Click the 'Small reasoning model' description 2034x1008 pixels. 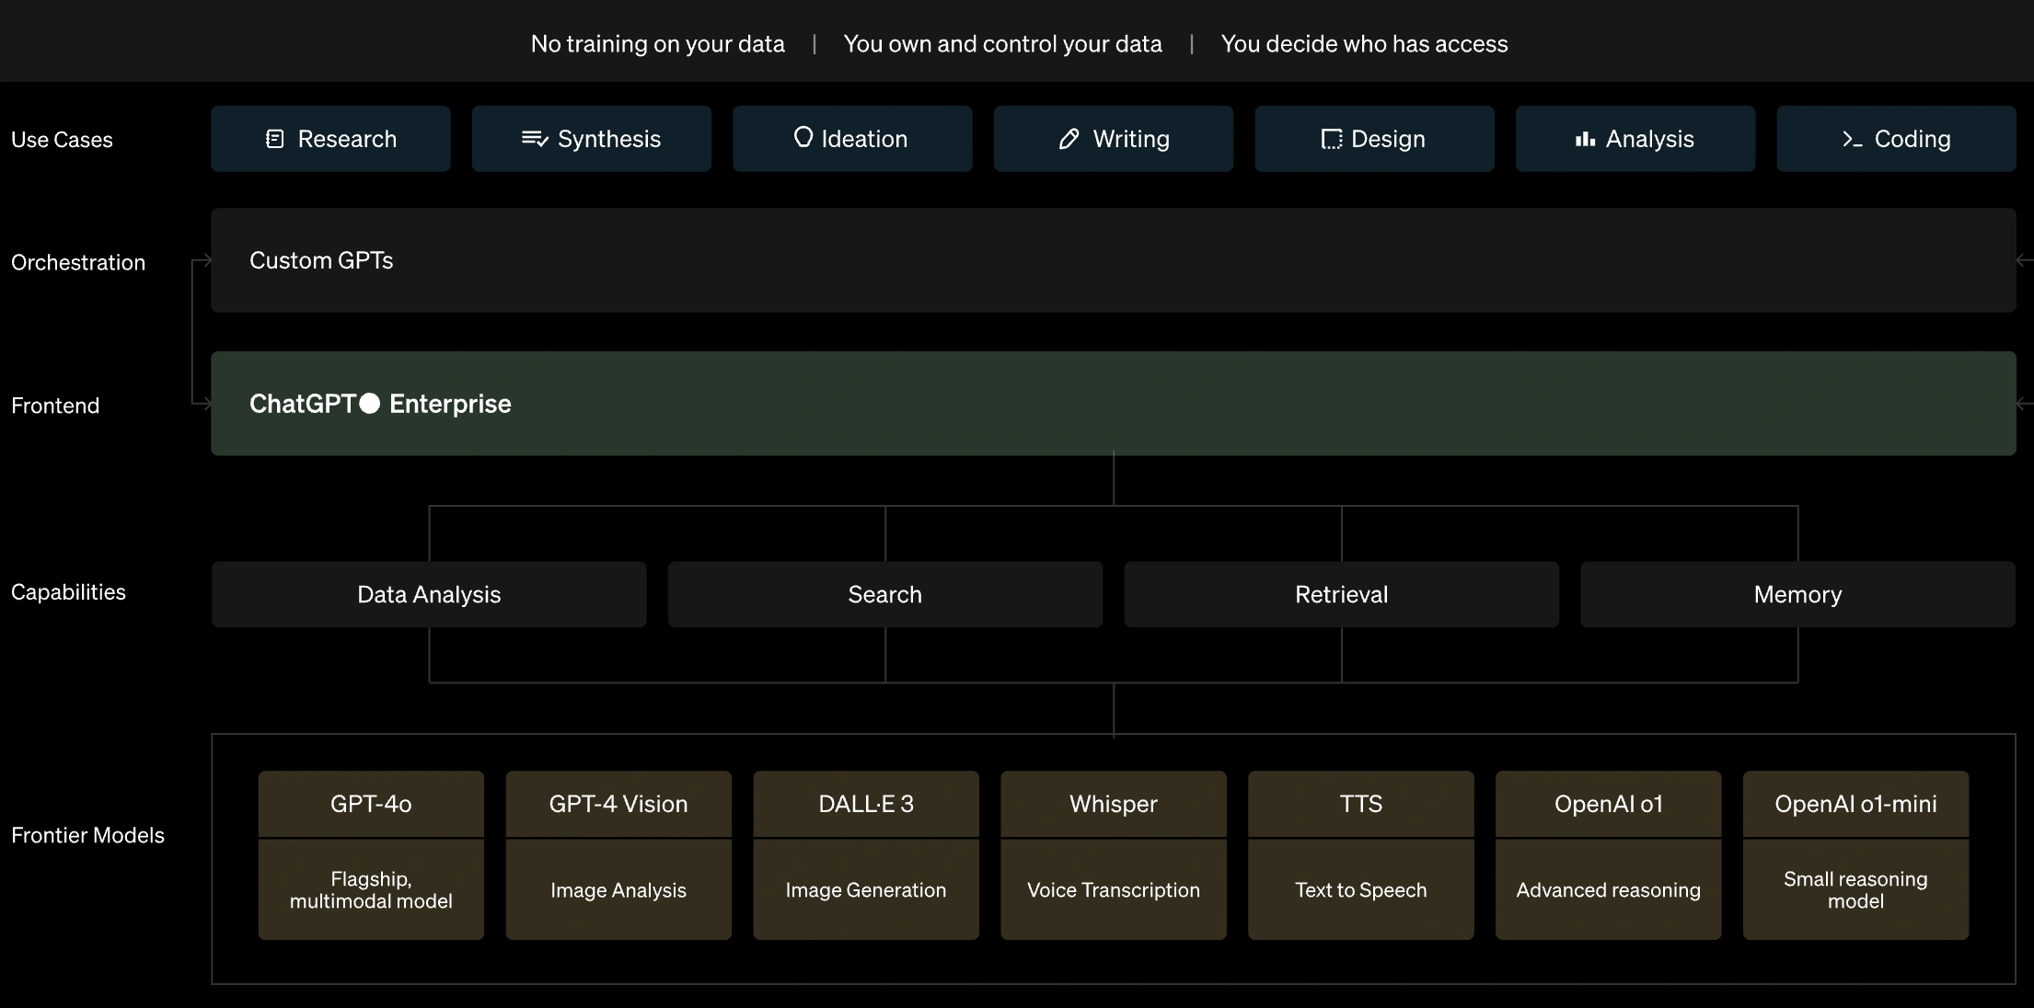[1856, 890]
